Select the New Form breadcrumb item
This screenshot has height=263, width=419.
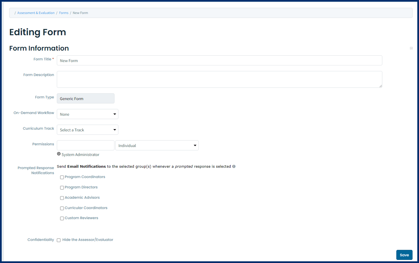point(80,13)
